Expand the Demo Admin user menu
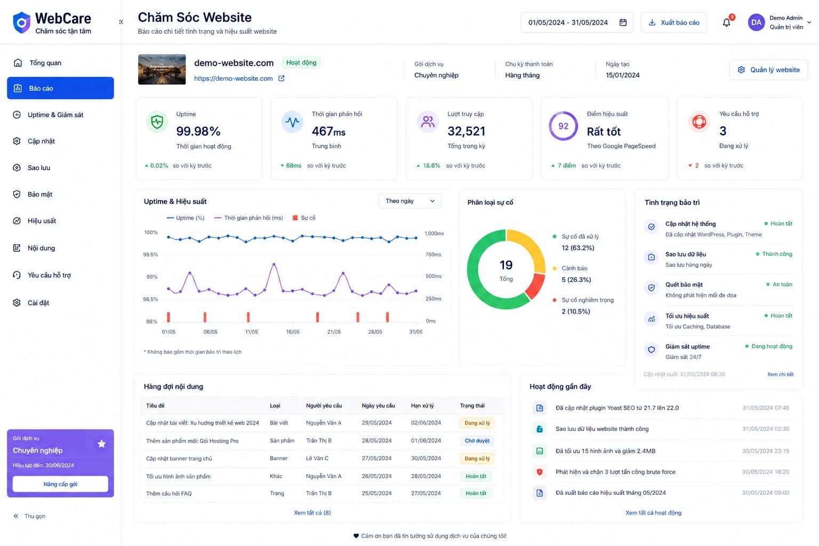The width and height of the screenshot is (819, 546). [x=780, y=22]
